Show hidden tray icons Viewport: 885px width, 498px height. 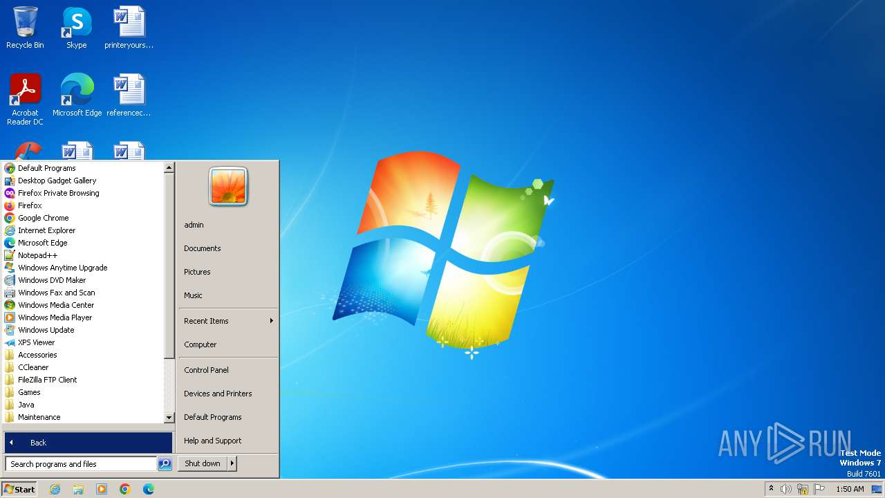[x=771, y=489]
